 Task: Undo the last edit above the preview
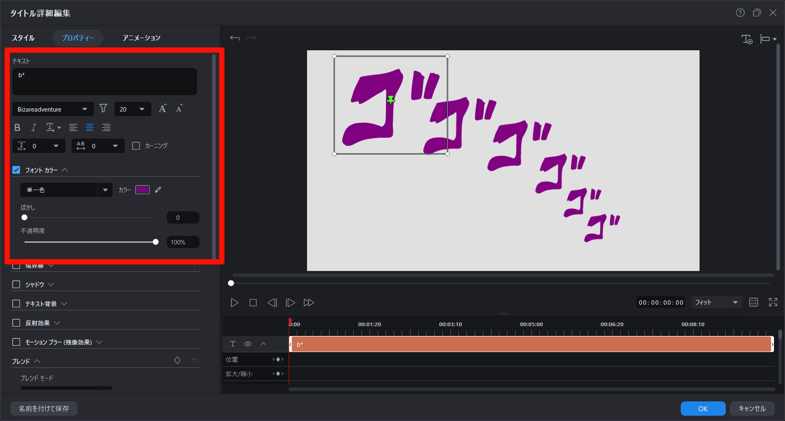click(235, 38)
